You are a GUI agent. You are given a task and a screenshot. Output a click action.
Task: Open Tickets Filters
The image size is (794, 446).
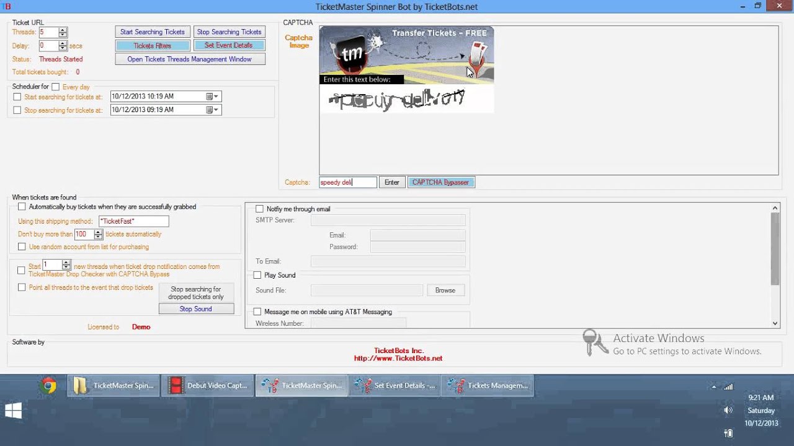[x=153, y=45]
